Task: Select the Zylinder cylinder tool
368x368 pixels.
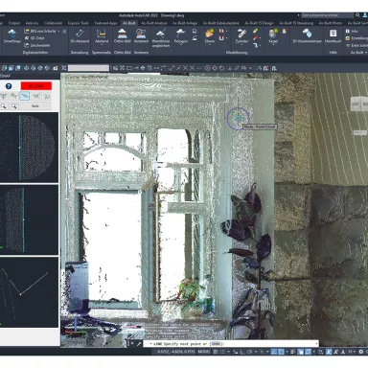Action: click(241, 36)
